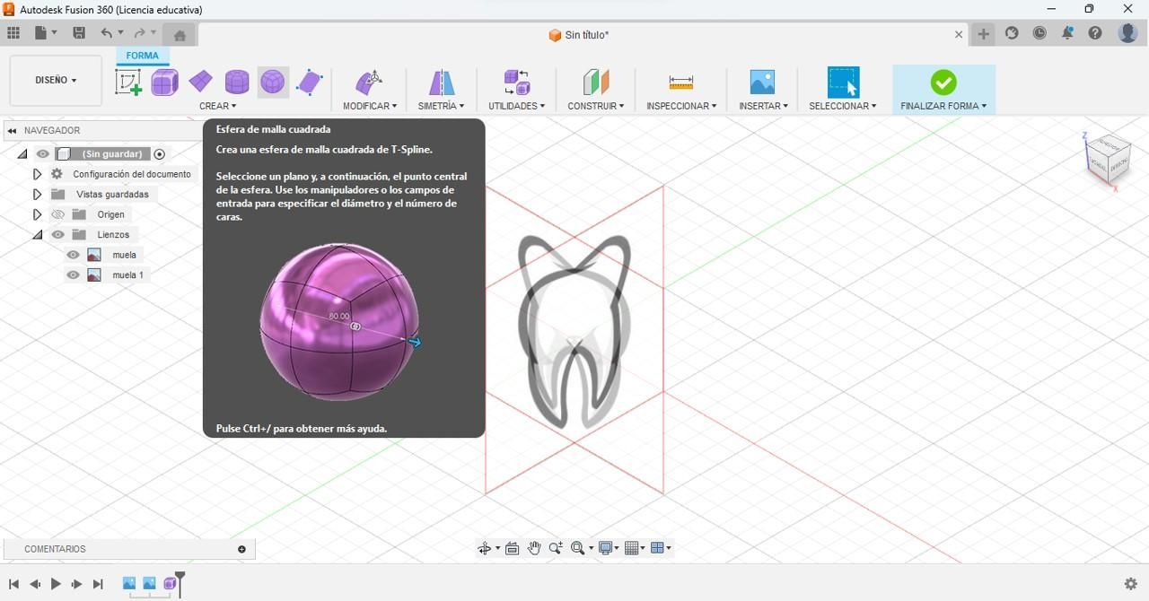
Task: Expand the COMENTARIOS panel plus button
Action: tap(241, 549)
